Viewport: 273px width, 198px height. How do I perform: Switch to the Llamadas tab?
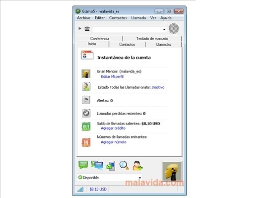click(163, 45)
